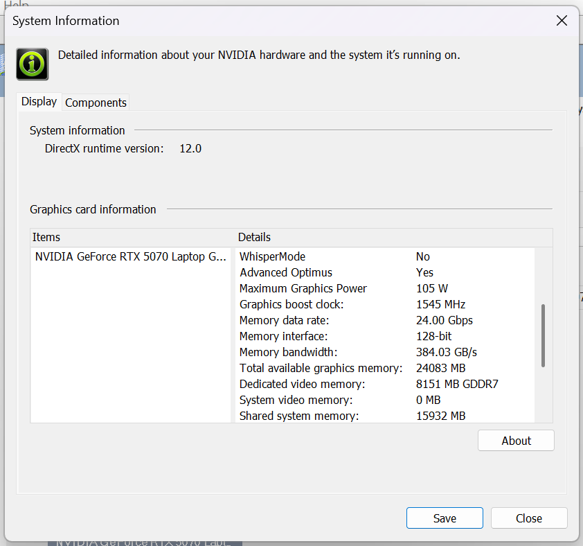Screen dimensions: 583x546
Task: Select the Shared system memory row
Action: (x=385, y=416)
